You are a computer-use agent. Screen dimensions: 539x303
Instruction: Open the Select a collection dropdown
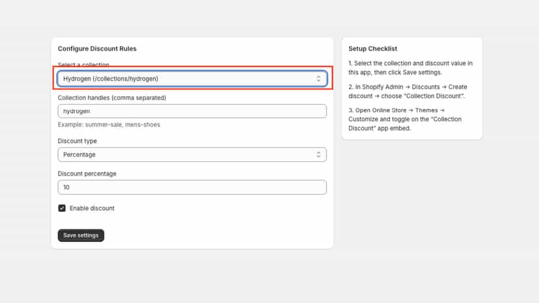192,79
